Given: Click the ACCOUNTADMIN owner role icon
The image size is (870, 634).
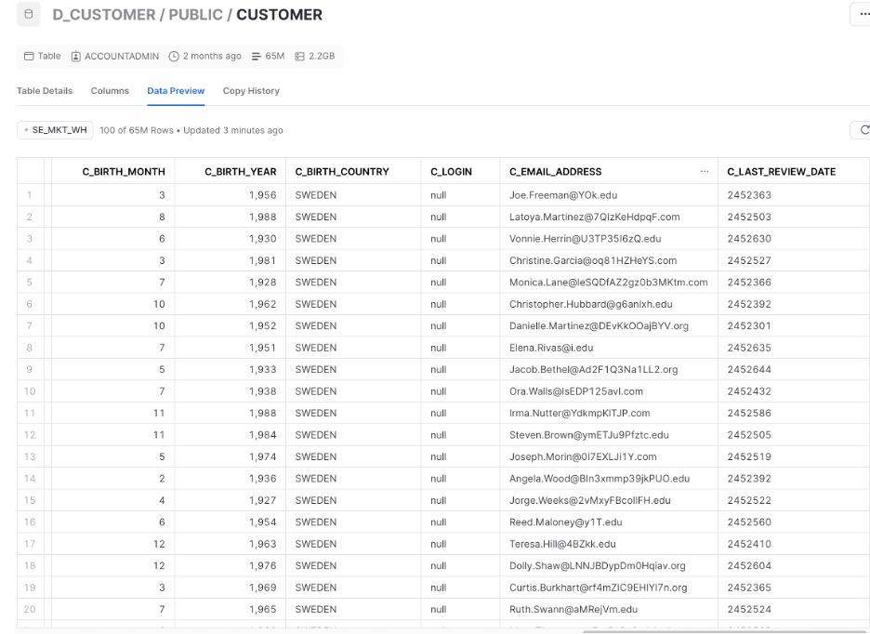Looking at the screenshot, I should tap(76, 57).
